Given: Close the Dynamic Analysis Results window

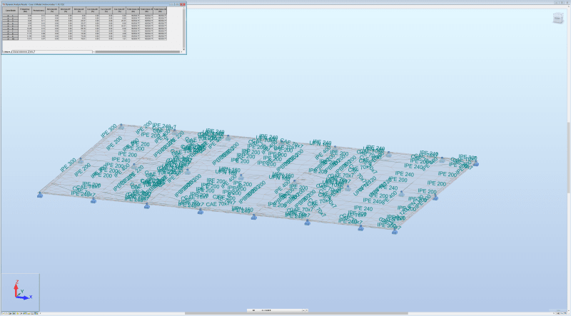Looking at the screenshot, I should pyautogui.click(x=183, y=4).
